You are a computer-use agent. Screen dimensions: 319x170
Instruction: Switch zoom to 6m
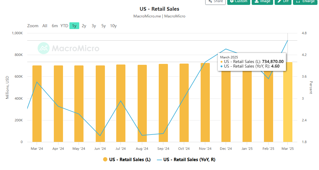(54, 26)
